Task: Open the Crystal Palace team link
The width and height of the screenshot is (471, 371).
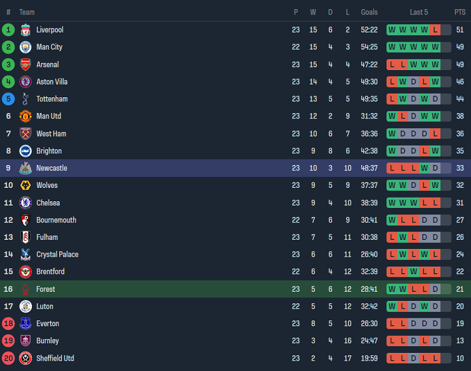Action: tap(57, 254)
